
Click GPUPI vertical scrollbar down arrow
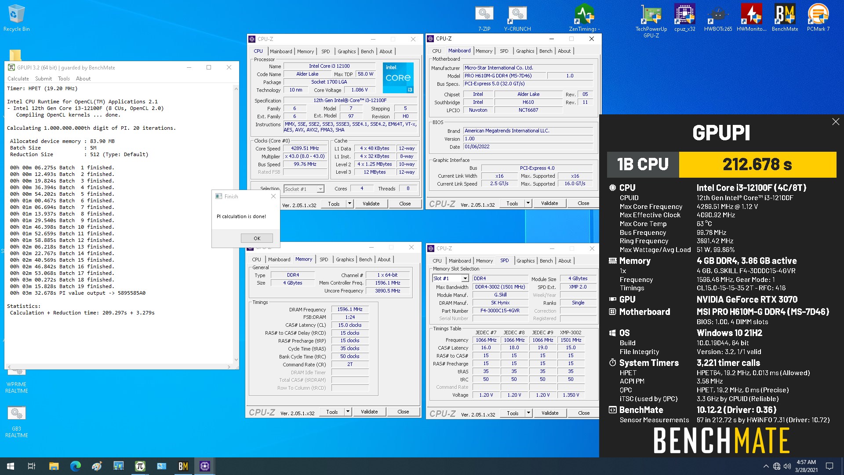click(x=236, y=360)
